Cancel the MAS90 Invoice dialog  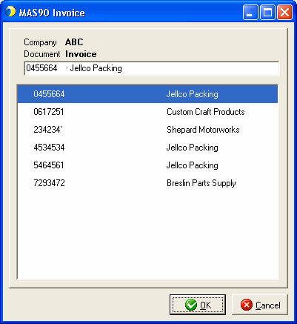tap(260, 305)
